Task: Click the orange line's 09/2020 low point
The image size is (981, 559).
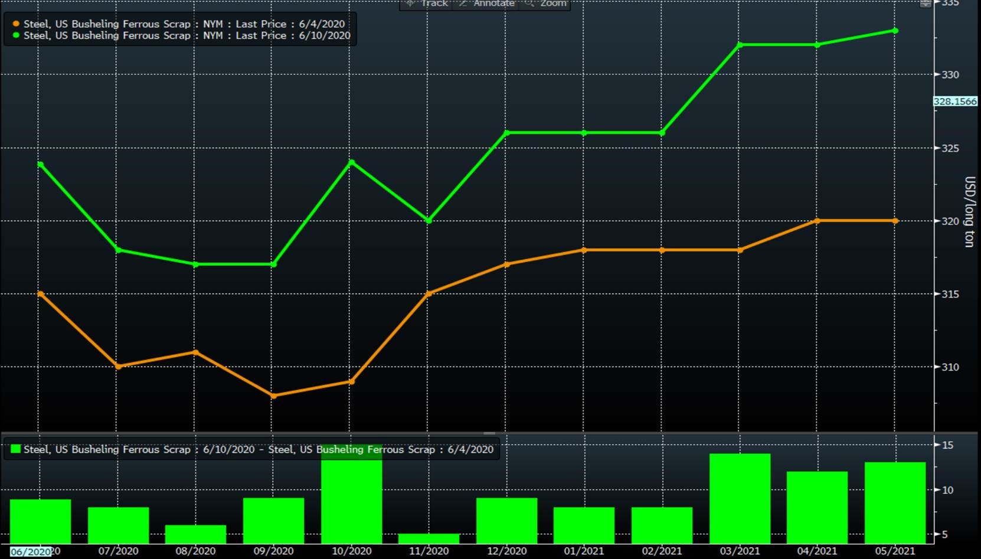Action: point(274,395)
